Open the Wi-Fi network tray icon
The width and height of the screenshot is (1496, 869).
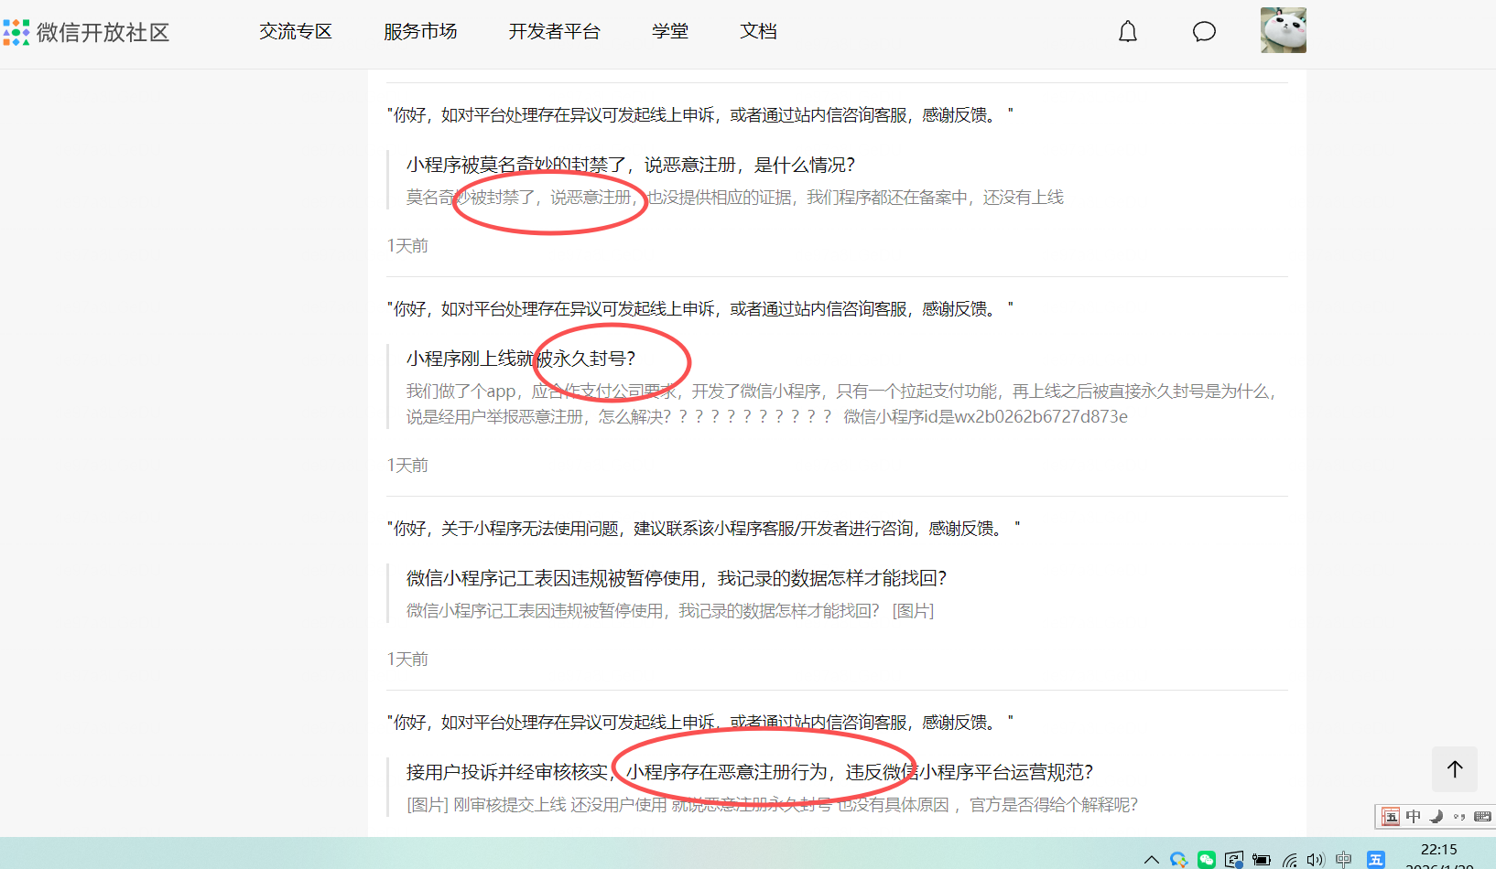point(1289,860)
